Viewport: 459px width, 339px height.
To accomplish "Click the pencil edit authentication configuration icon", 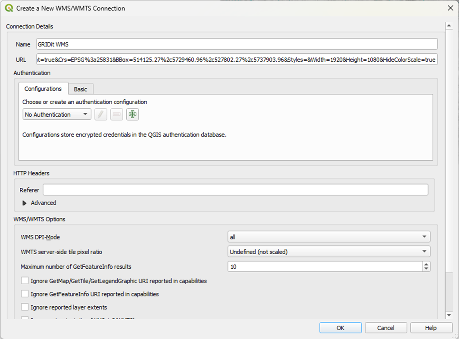I will click(x=101, y=115).
